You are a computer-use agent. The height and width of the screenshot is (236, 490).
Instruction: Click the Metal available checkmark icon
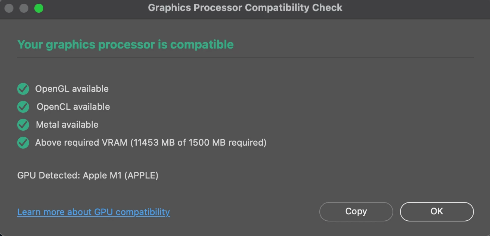tap(23, 125)
